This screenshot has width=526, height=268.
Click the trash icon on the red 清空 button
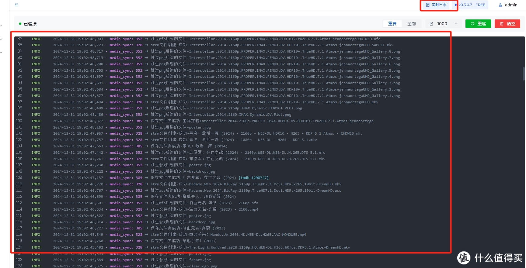[x=501, y=24]
